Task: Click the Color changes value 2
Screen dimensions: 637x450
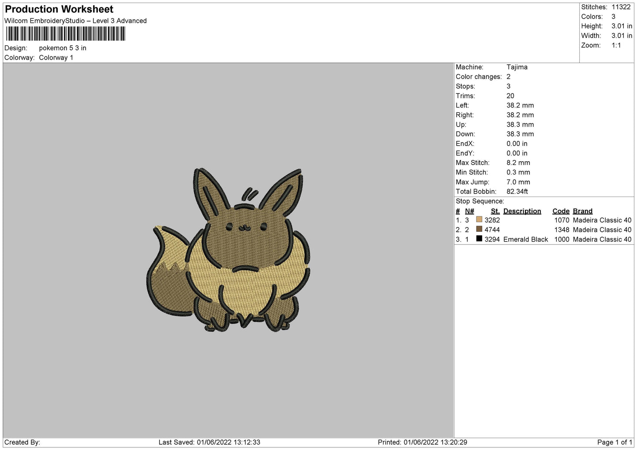Action: [x=508, y=77]
